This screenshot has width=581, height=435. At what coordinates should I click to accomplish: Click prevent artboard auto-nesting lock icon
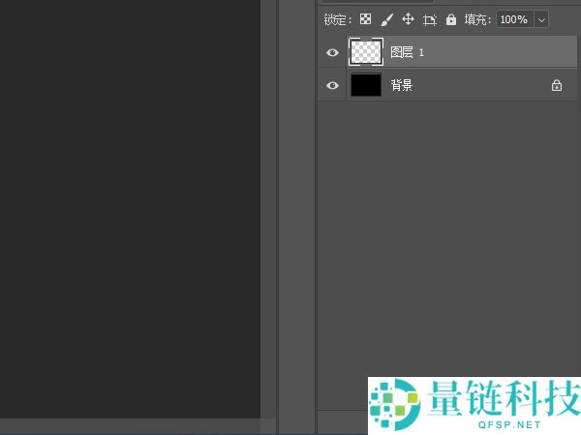pos(429,19)
